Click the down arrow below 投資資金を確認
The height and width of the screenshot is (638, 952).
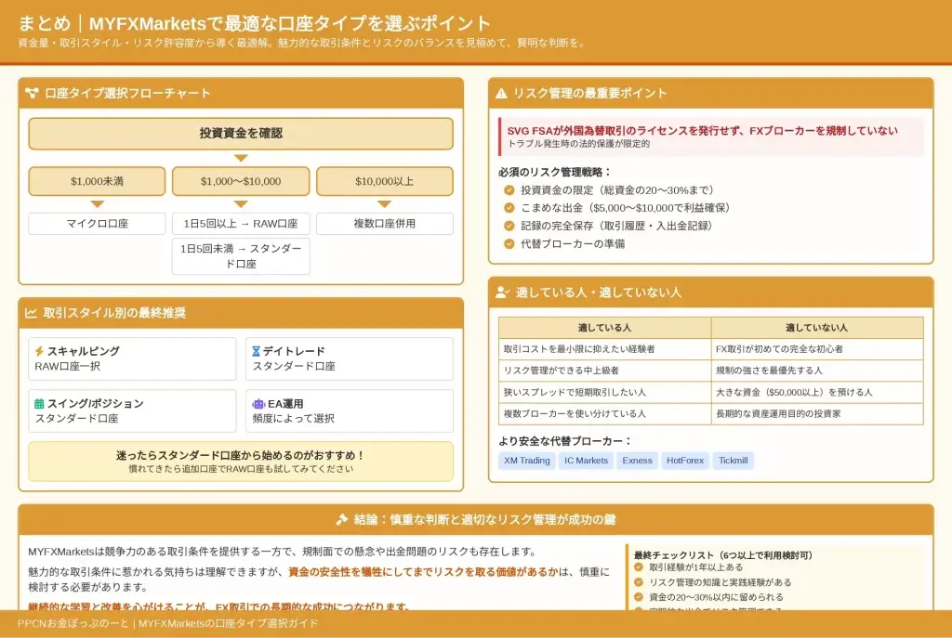point(241,158)
